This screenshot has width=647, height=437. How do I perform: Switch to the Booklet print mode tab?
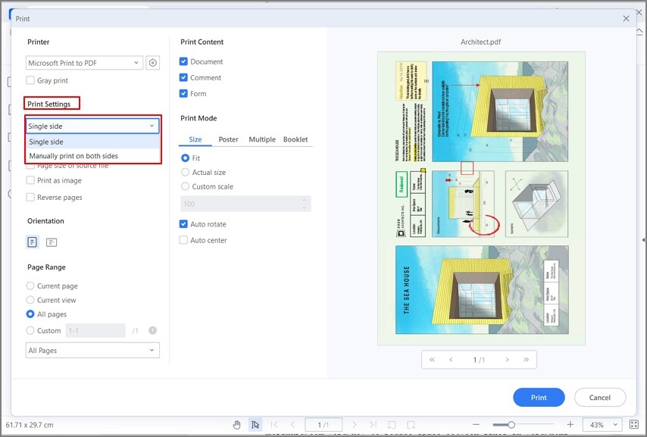click(295, 139)
